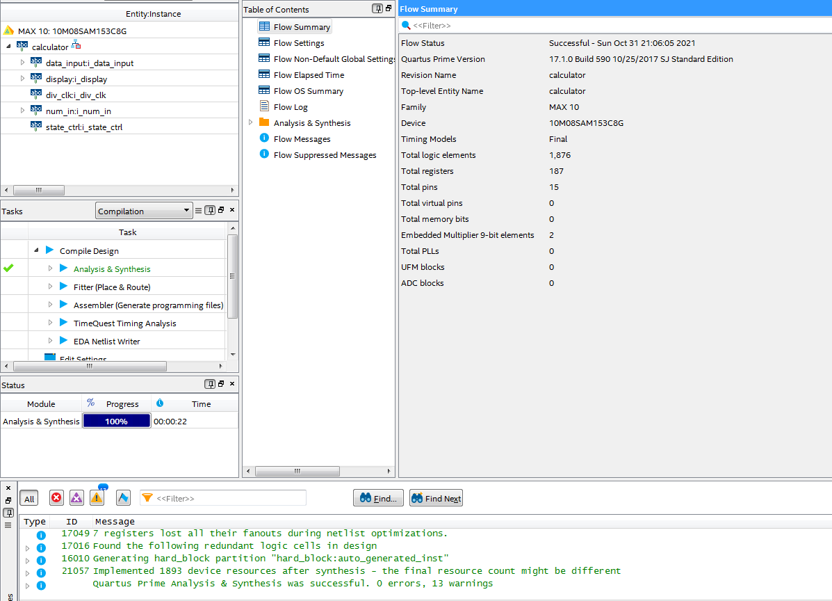Click the blue flag info message filter icon
This screenshot has width=832, height=601.
[123, 498]
